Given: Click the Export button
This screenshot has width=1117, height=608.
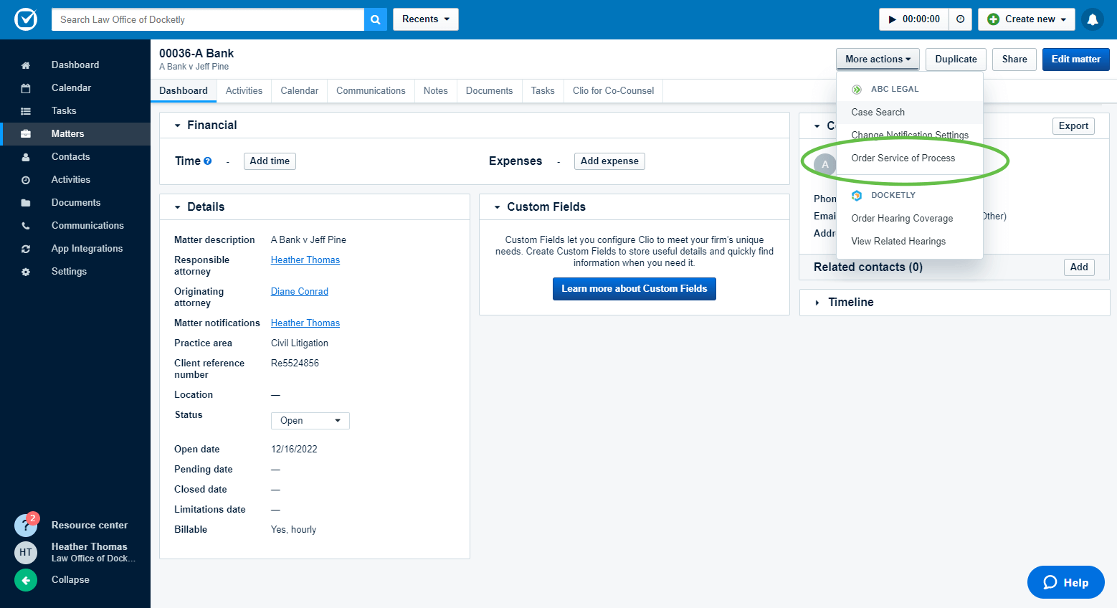Looking at the screenshot, I should (x=1073, y=126).
